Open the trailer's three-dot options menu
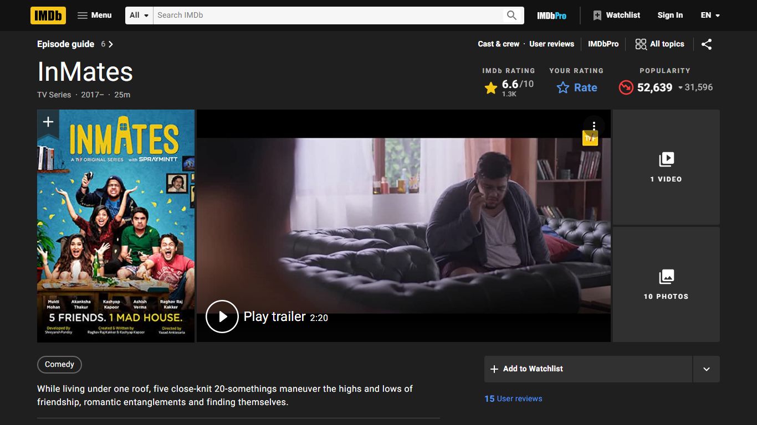 [x=594, y=126]
